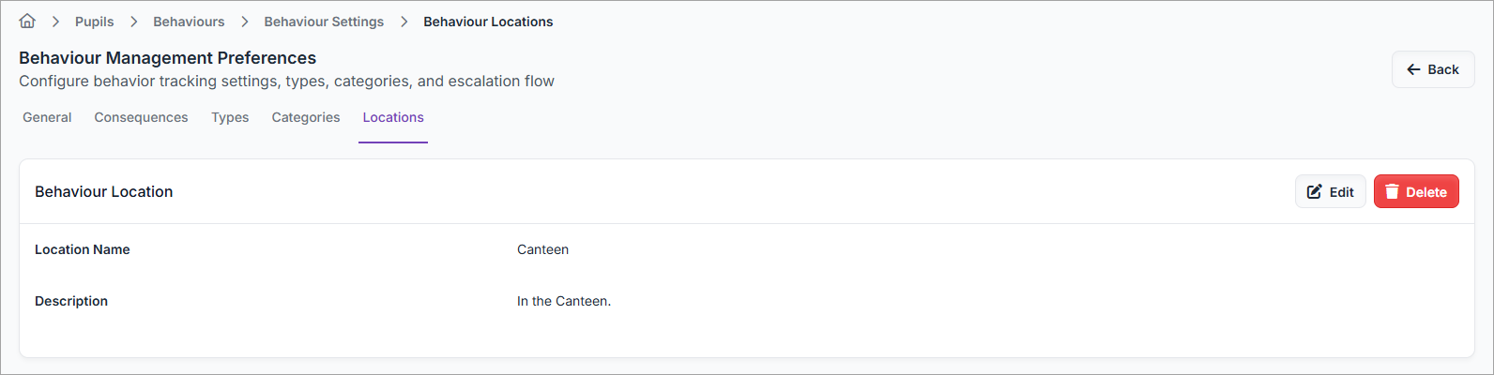
Task: Open the Behaviour Settings breadcrumb
Action: [x=324, y=22]
